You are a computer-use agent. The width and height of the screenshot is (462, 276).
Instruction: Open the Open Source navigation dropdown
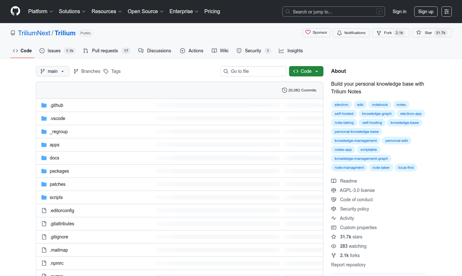[145, 11]
